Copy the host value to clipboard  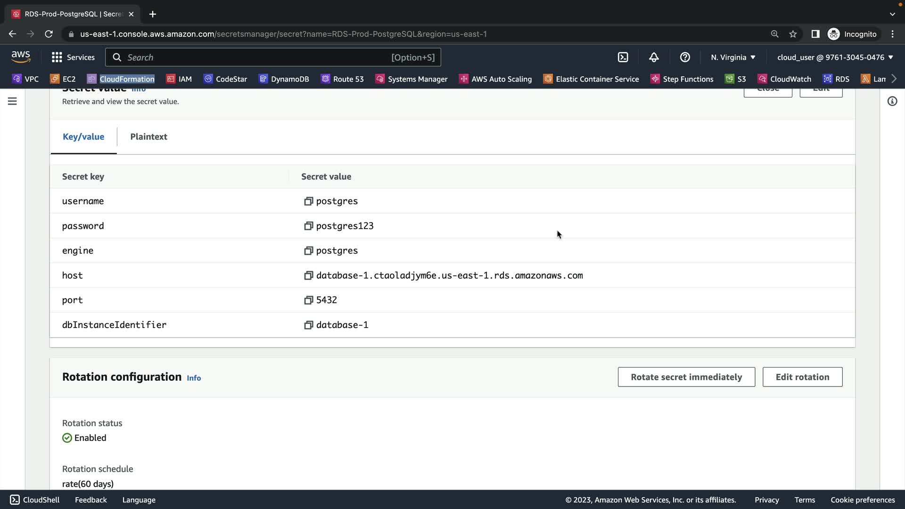click(308, 276)
